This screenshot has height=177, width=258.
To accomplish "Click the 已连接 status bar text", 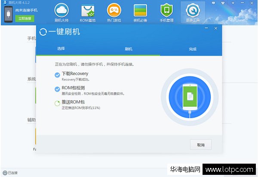I will (12, 173).
